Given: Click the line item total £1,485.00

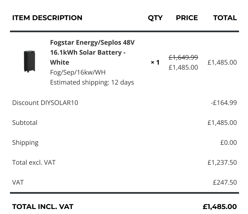Looking at the screenshot, I should [222, 62].
